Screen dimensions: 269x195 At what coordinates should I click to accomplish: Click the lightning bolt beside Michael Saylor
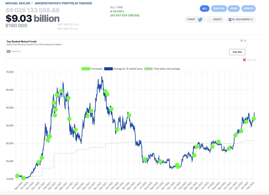point(32,3)
